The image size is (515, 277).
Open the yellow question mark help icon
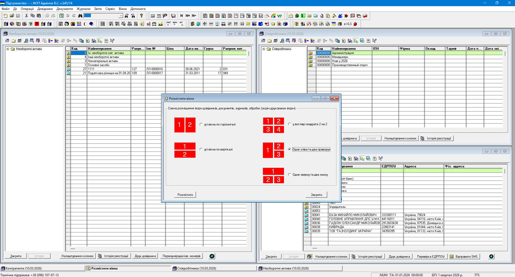[x=141, y=16]
